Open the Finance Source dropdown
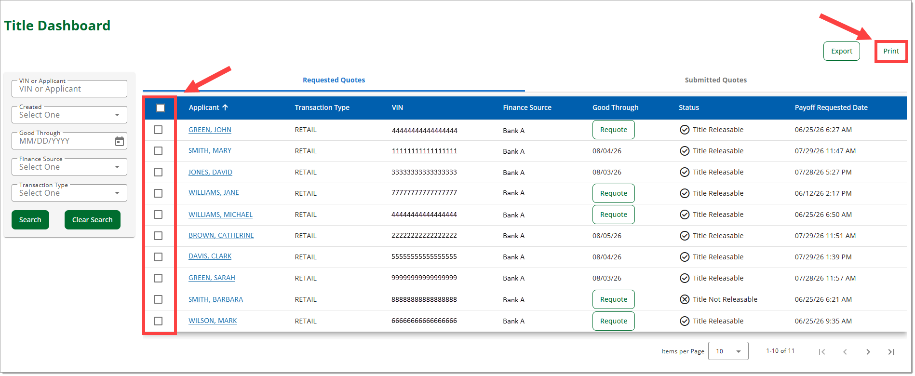 pyautogui.click(x=69, y=167)
